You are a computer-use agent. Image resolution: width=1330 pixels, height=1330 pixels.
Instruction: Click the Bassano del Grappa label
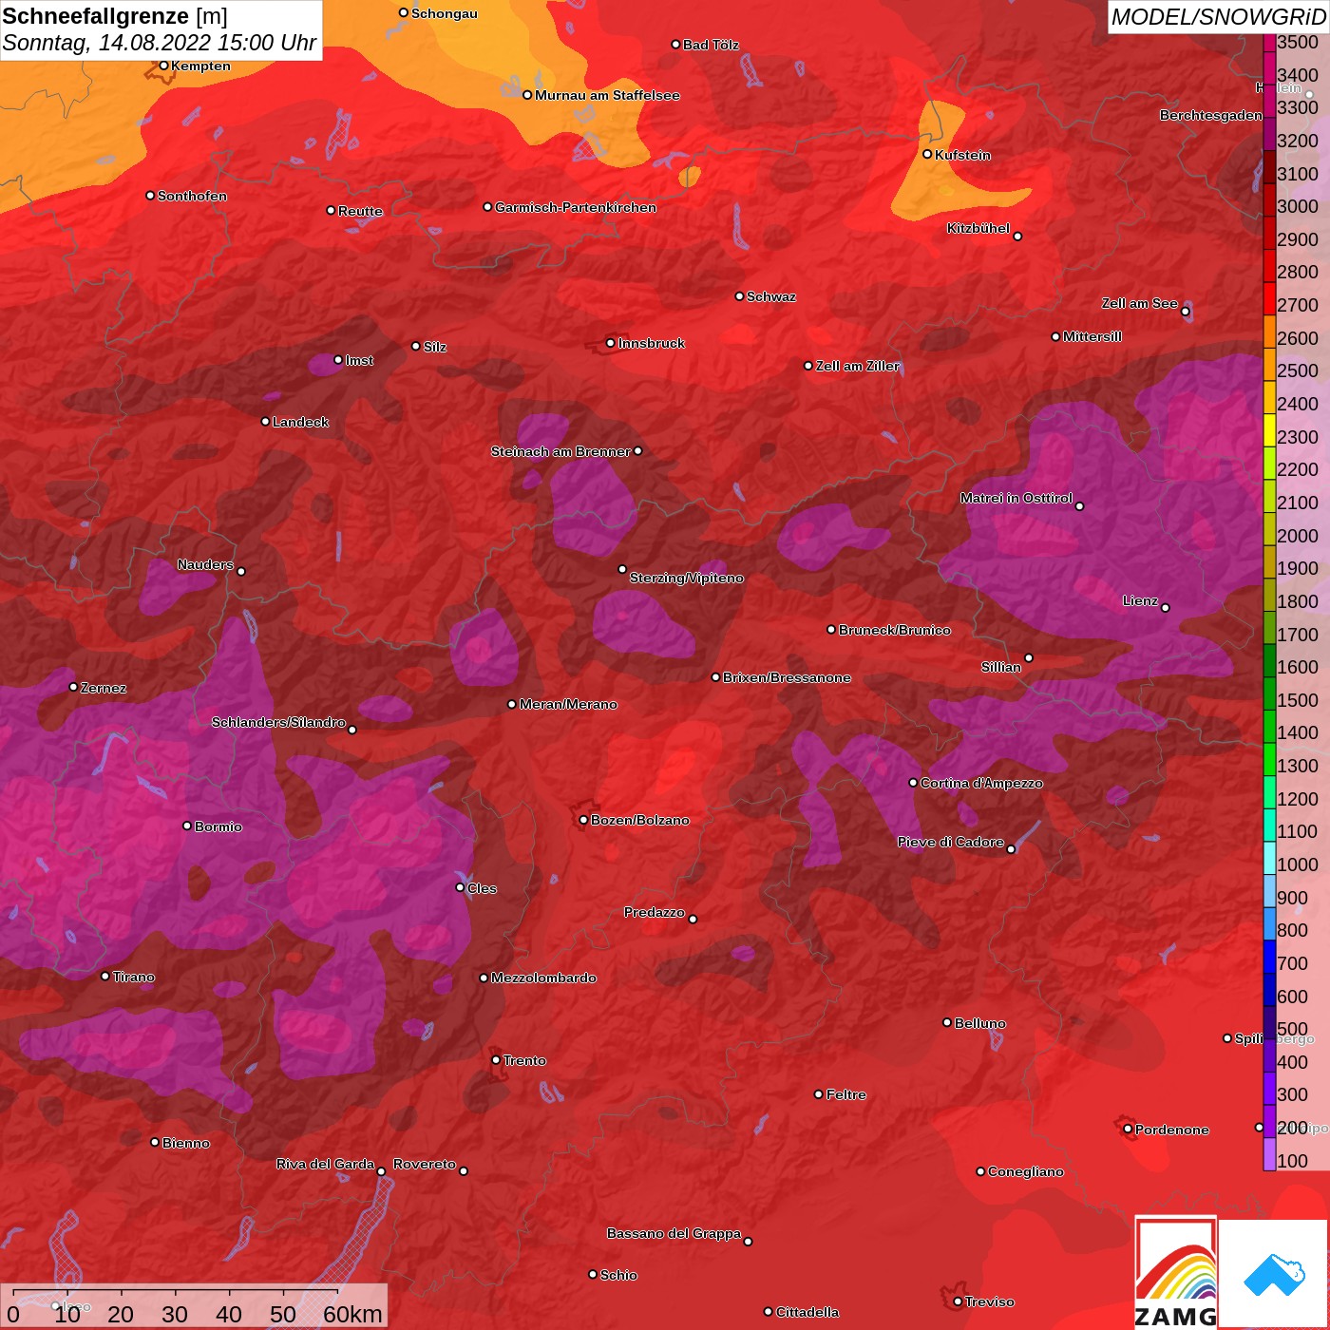pos(674,1233)
